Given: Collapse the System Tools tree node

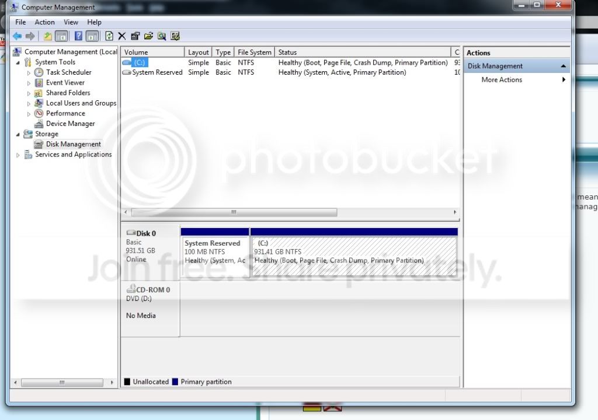Looking at the screenshot, I should click(18, 62).
